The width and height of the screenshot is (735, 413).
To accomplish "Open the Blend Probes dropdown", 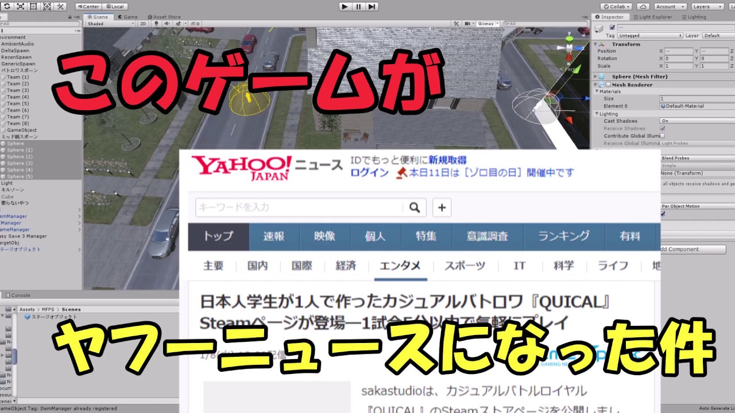I will [697, 158].
